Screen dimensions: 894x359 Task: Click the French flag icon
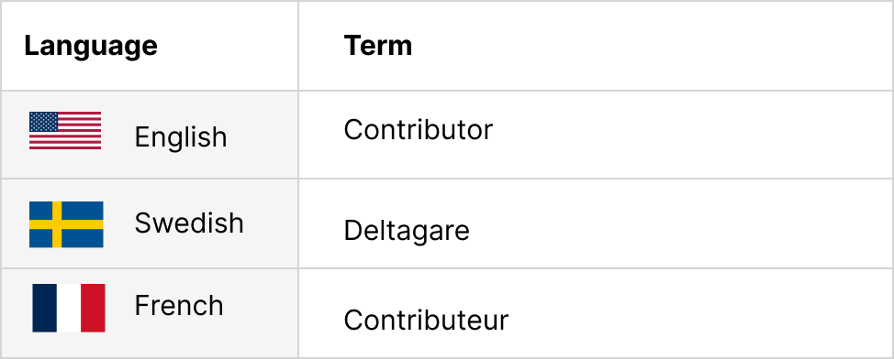[69, 308]
